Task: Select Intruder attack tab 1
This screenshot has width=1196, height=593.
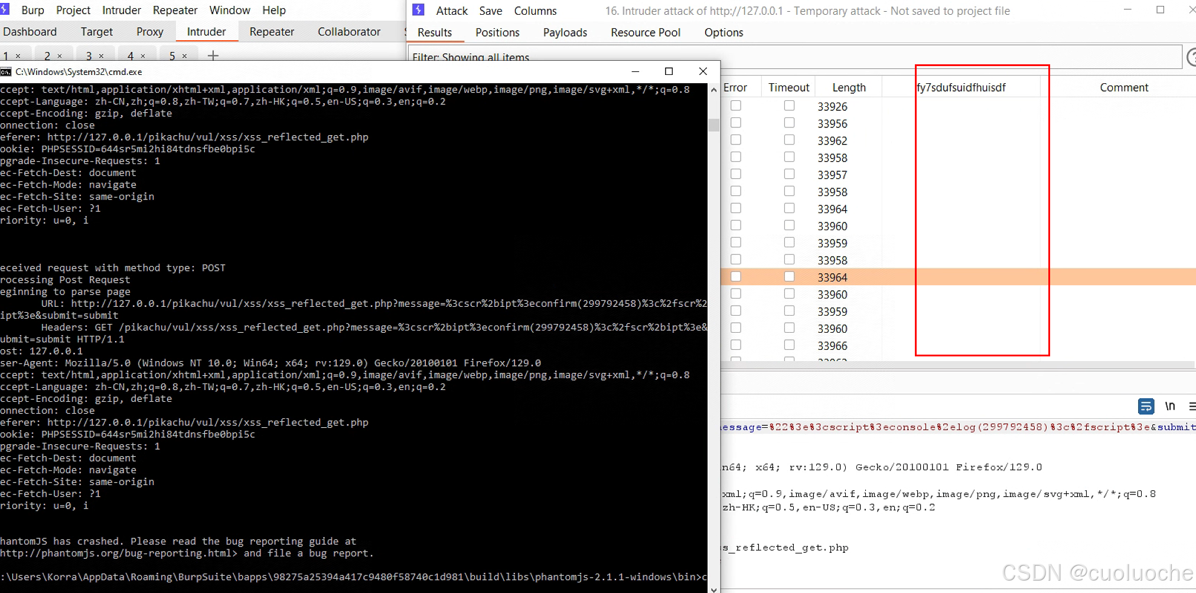Action: [6, 55]
